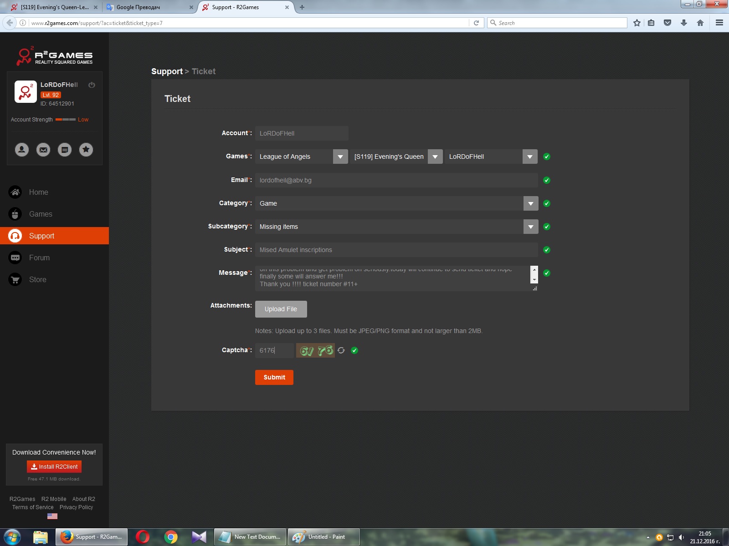The image size is (729, 546).
Task: Open the Category dropdown showing Game
Action: [531, 203]
